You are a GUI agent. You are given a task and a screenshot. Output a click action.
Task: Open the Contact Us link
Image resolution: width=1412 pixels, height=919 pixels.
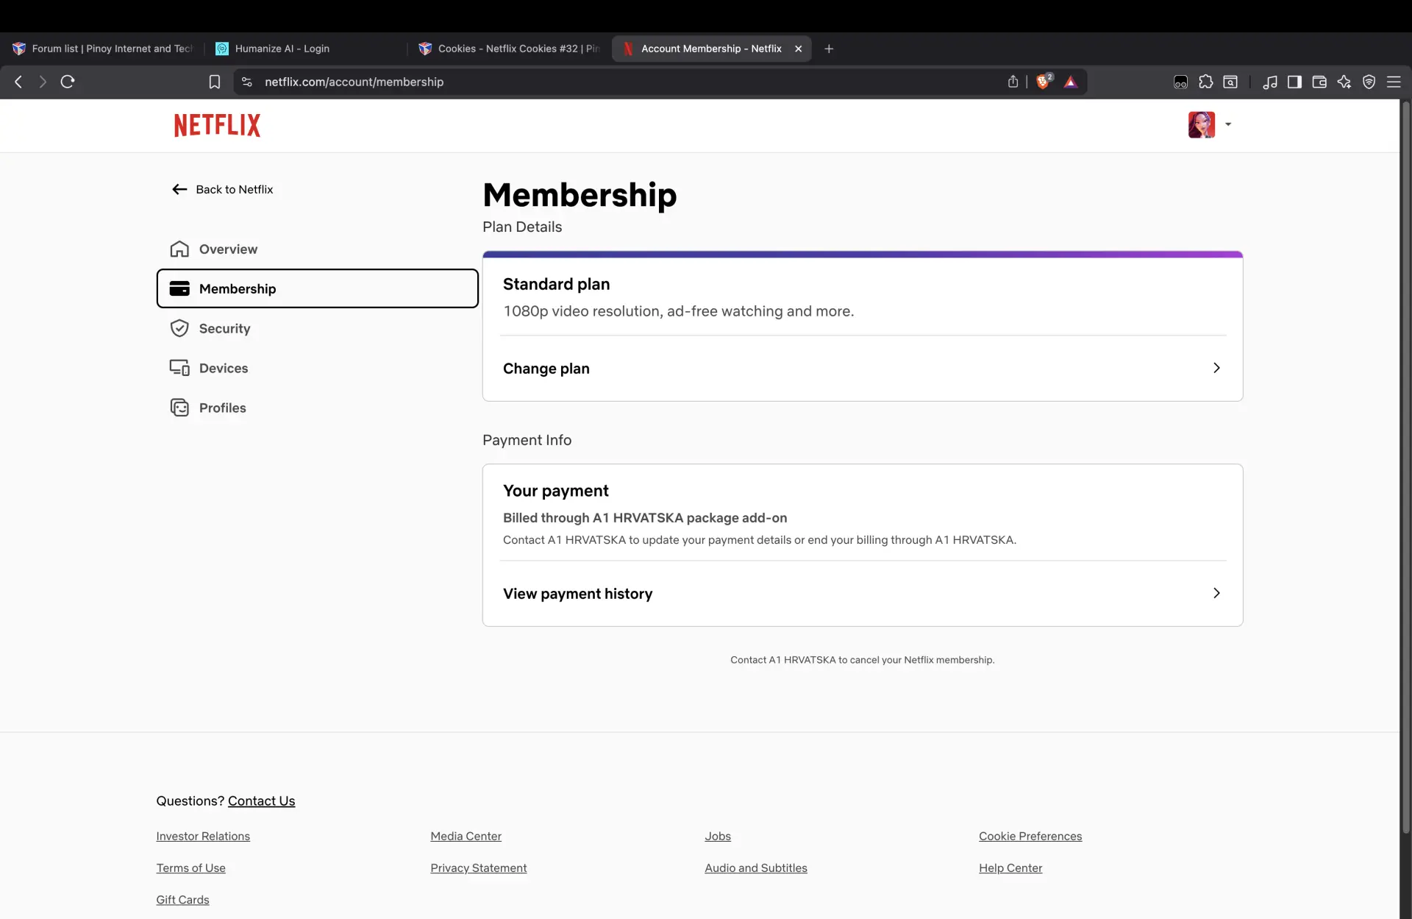tap(261, 801)
